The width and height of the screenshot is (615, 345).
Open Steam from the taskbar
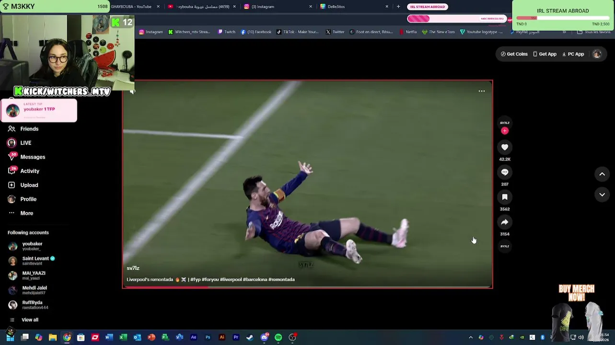click(250, 337)
